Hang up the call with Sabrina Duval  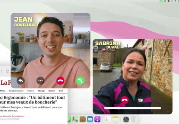(125, 100)
